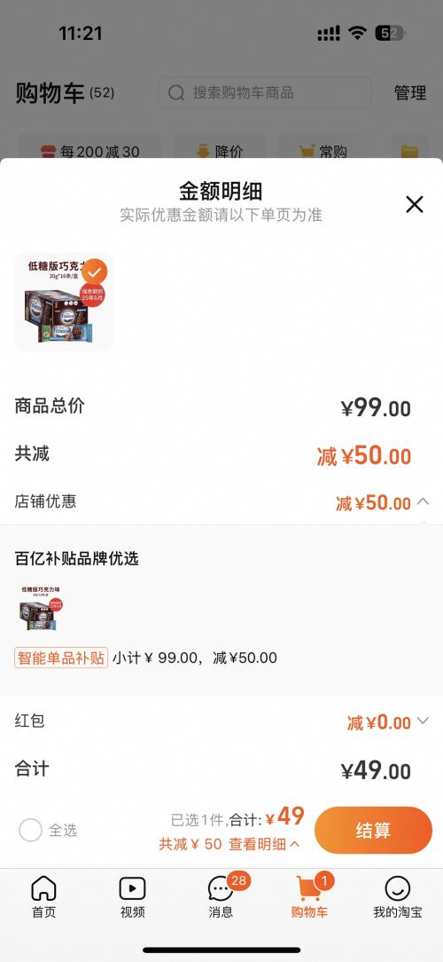Viewport: 443px width, 962px height.
Task: Collapse the 店铺优惠 section chevron
Action: [423, 502]
